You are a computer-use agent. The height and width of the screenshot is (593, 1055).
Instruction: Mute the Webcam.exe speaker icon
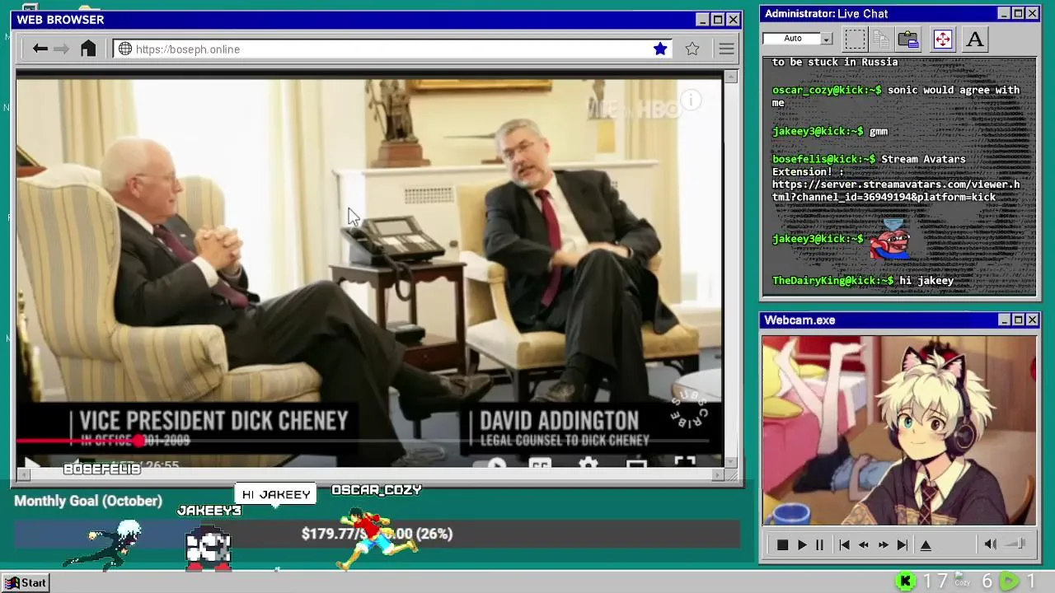[x=991, y=544]
